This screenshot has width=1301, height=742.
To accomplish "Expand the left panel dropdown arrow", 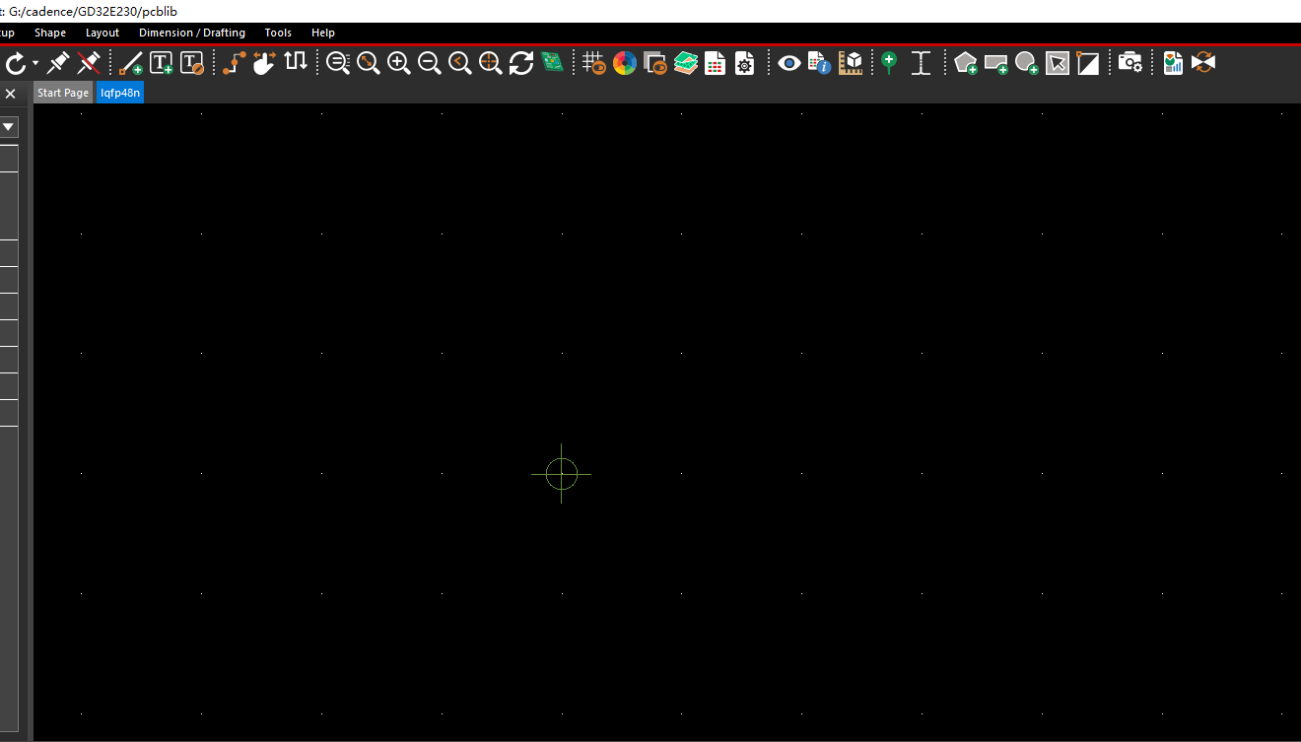I will click(x=8, y=127).
